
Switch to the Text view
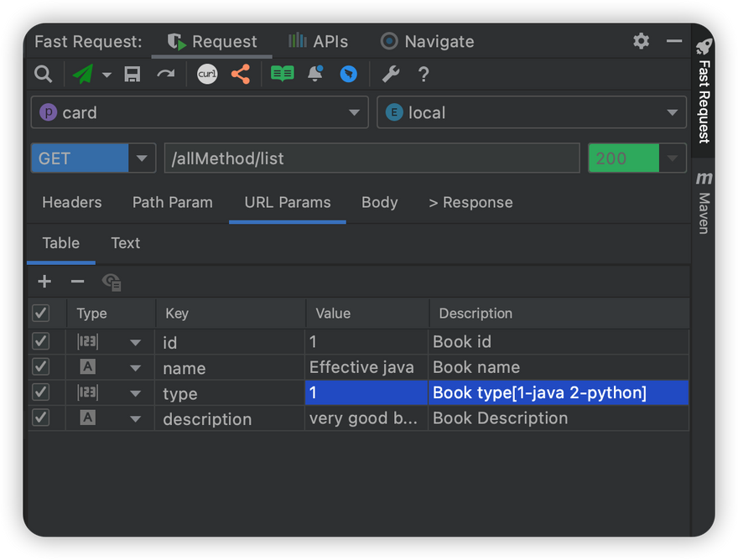click(x=125, y=243)
